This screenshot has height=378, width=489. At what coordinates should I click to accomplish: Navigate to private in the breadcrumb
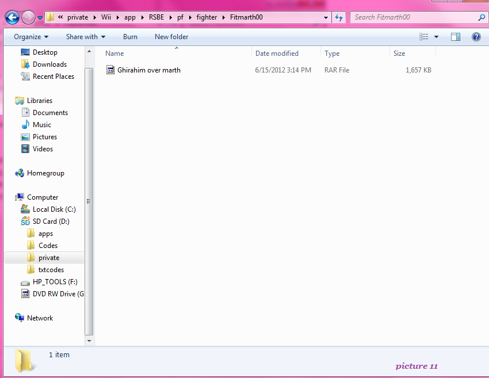coord(78,17)
